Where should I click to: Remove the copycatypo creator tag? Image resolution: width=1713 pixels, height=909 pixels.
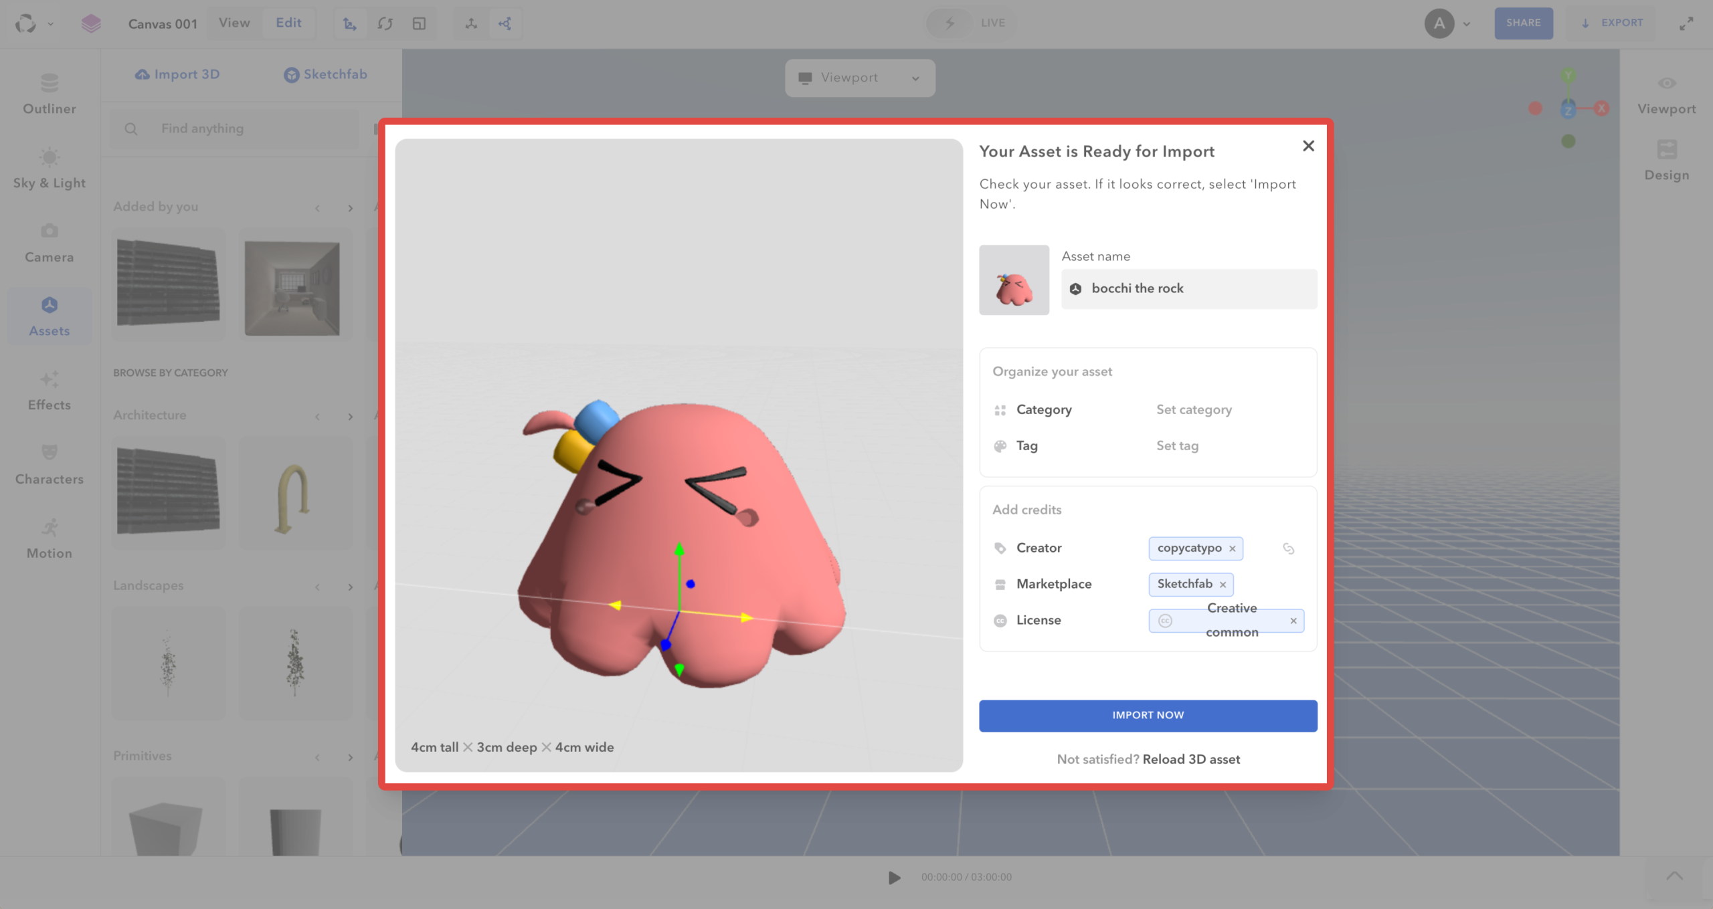coord(1232,548)
